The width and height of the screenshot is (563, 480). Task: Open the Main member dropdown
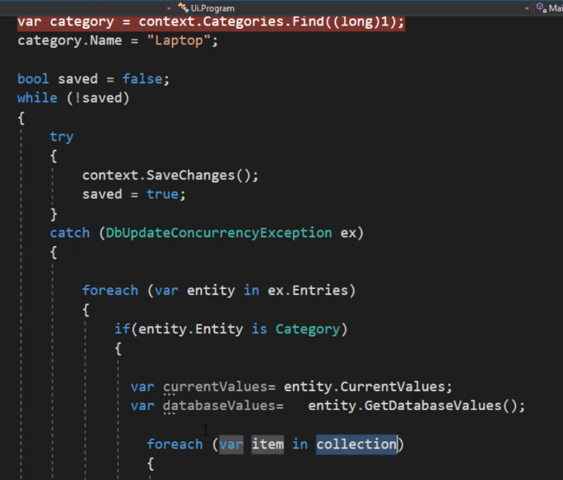549,8
